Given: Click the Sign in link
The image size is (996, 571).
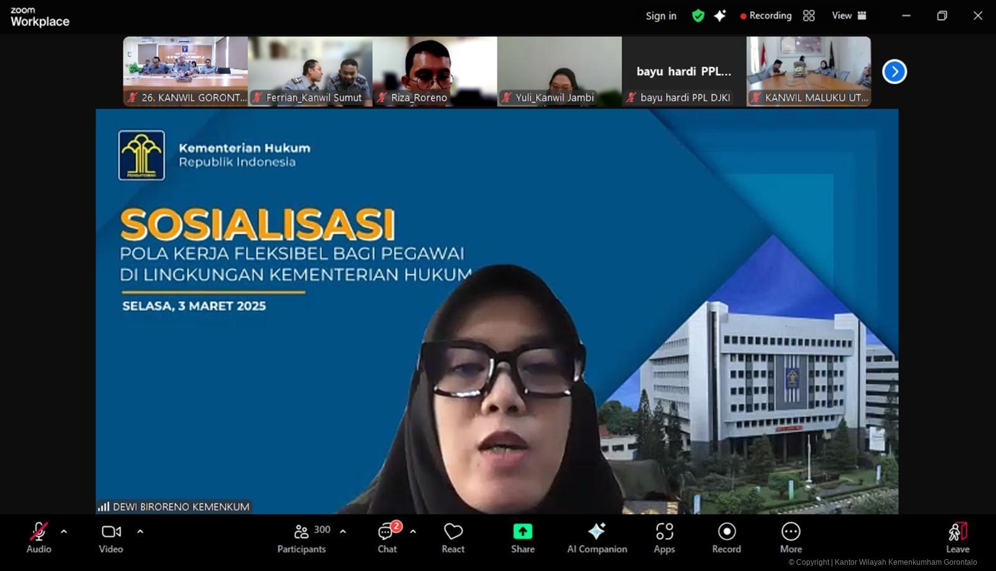Looking at the screenshot, I should (x=660, y=16).
